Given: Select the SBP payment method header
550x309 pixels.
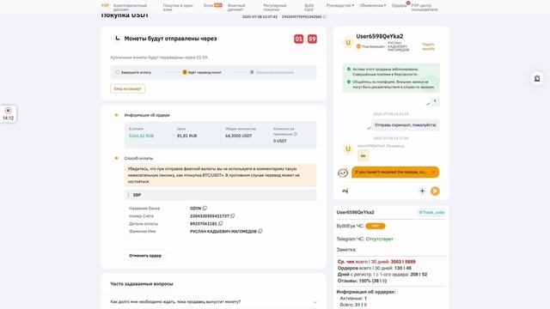Looking at the screenshot, I should [x=220, y=195].
